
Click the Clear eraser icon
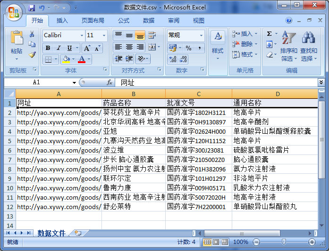(270, 55)
